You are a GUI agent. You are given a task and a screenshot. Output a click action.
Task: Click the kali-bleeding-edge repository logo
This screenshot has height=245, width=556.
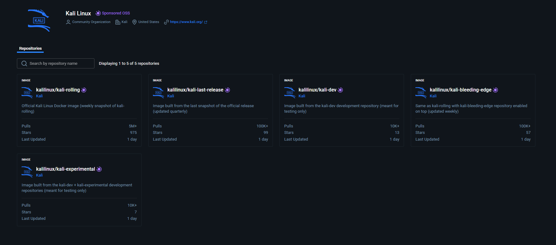tap(421, 92)
